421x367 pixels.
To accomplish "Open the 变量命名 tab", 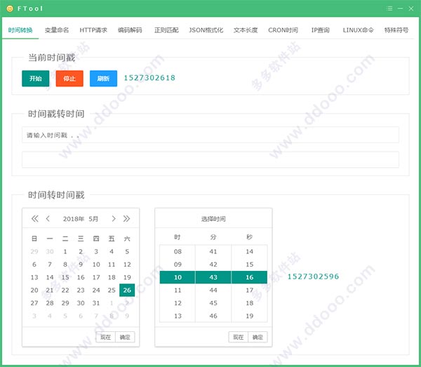I will (57, 30).
